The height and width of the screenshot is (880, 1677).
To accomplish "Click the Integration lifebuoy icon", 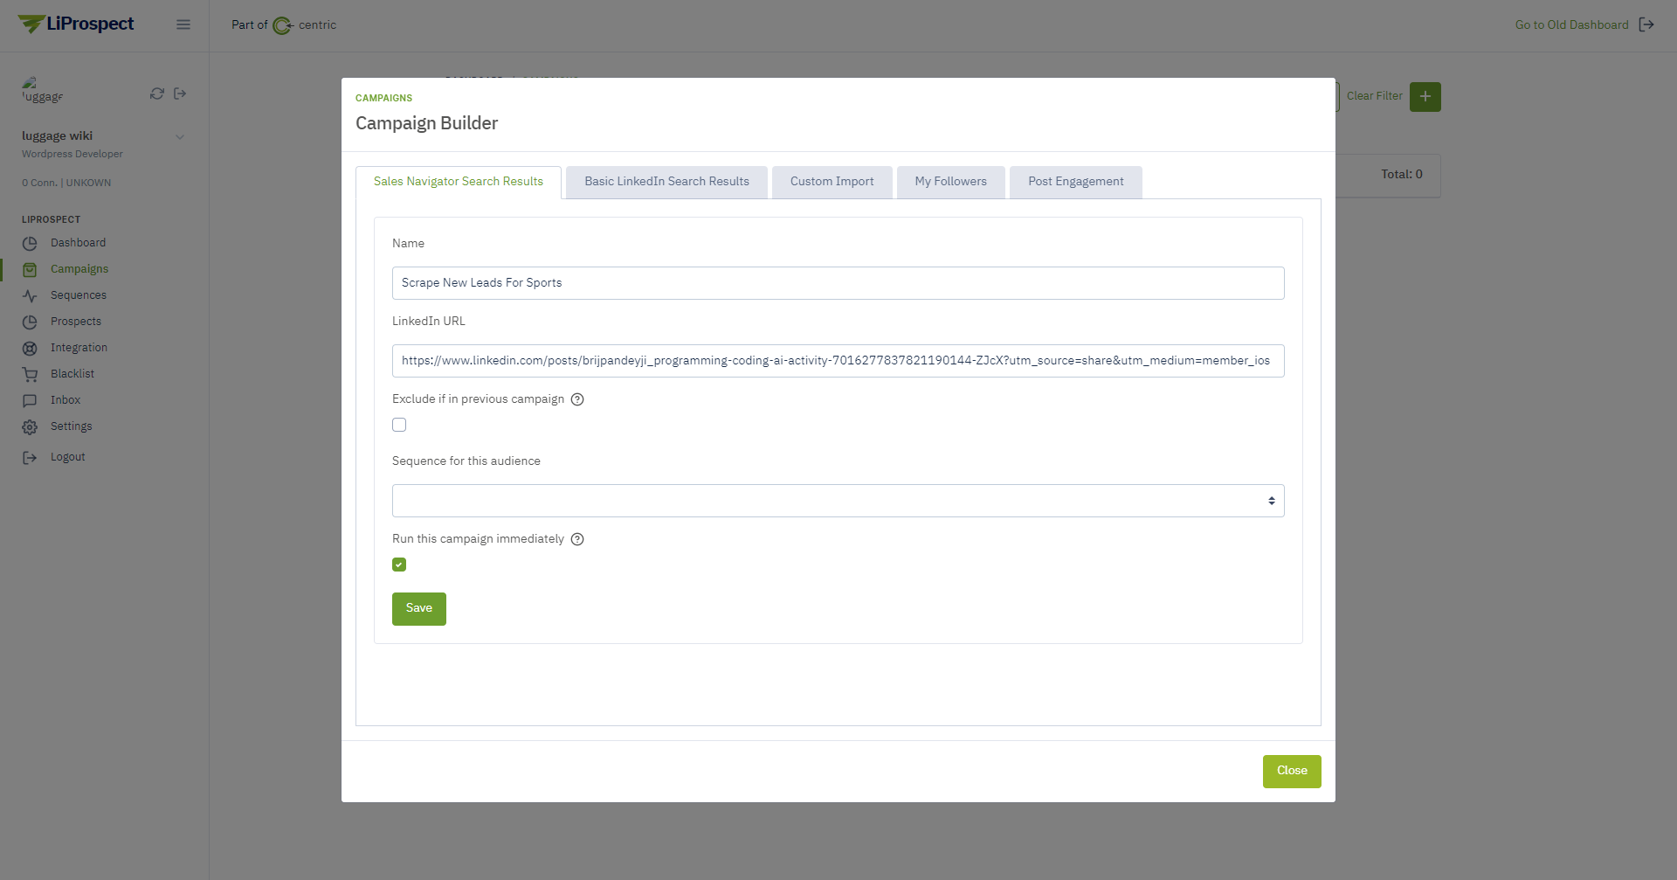I will (30, 349).
